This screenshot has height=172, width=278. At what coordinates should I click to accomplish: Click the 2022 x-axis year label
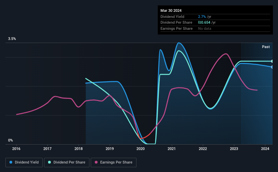click(203, 149)
